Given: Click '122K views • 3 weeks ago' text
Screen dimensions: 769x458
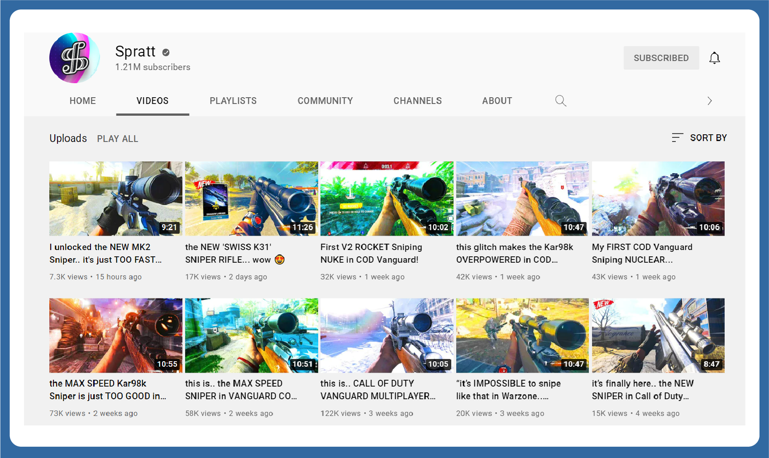Looking at the screenshot, I should coord(367,413).
